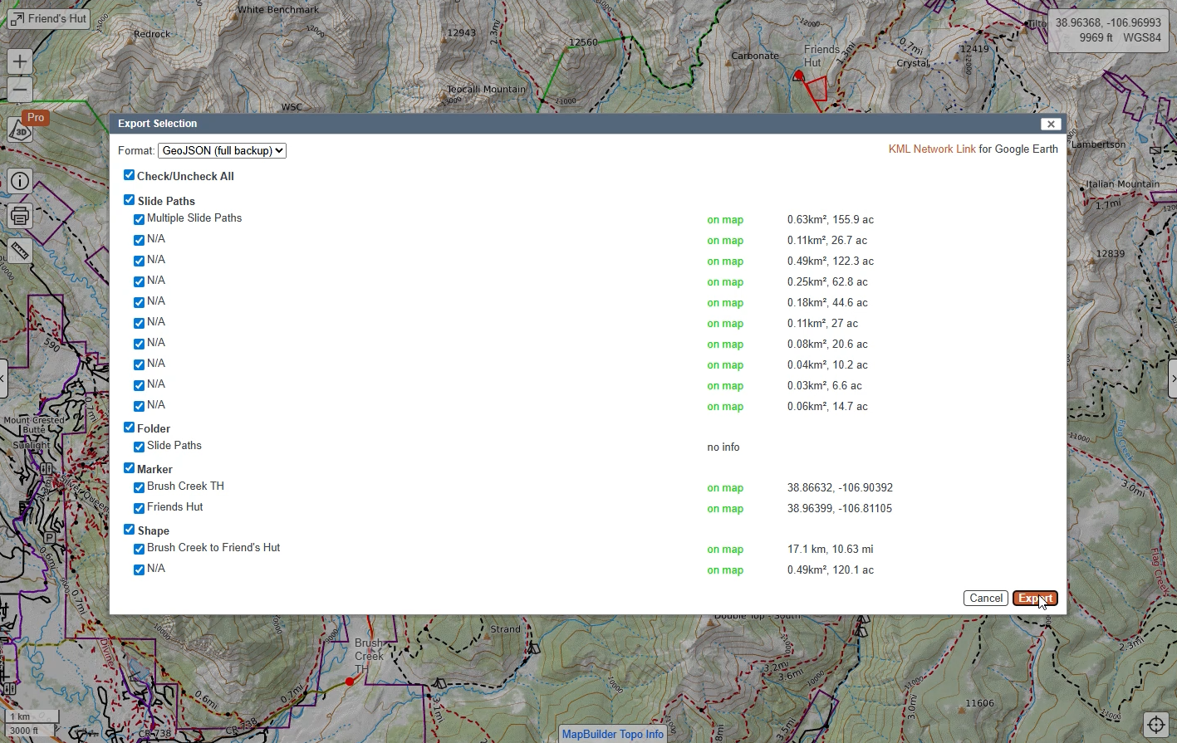1177x743 pixels.
Task: Toggle the 3D Pro view icon
Action: [20, 131]
